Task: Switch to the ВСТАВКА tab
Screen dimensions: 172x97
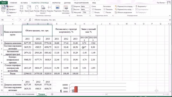Action: [24, 3]
